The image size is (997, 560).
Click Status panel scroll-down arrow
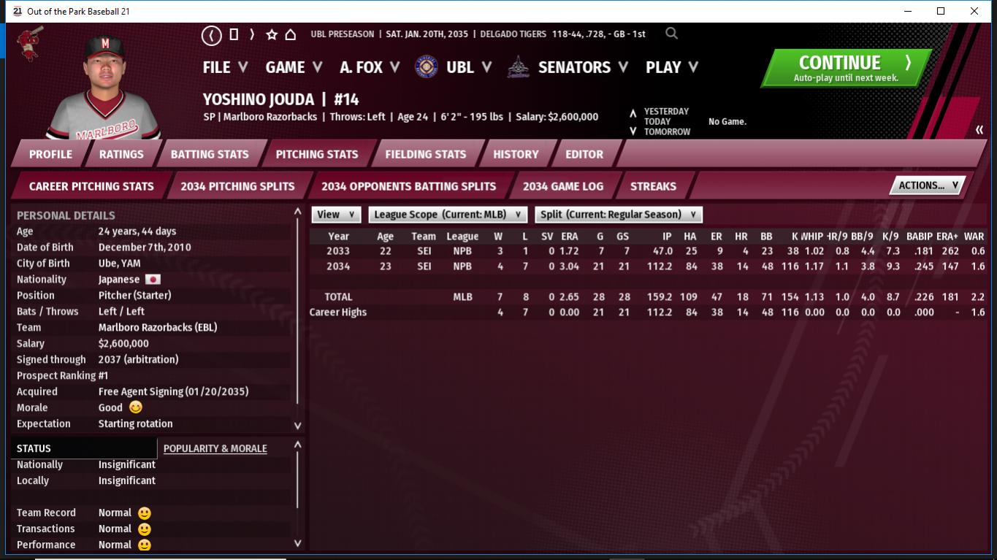click(x=297, y=543)
